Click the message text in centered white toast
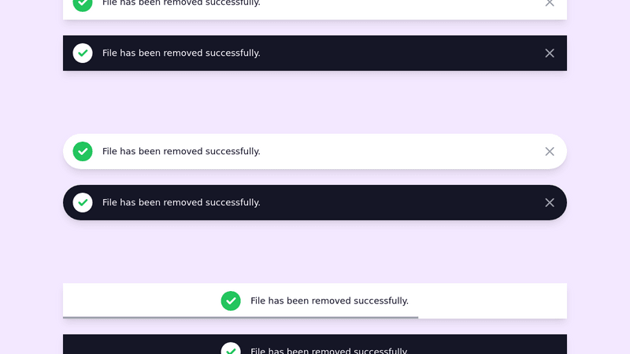This screenshot has height=354, width=630. click(x=329, y=301)
